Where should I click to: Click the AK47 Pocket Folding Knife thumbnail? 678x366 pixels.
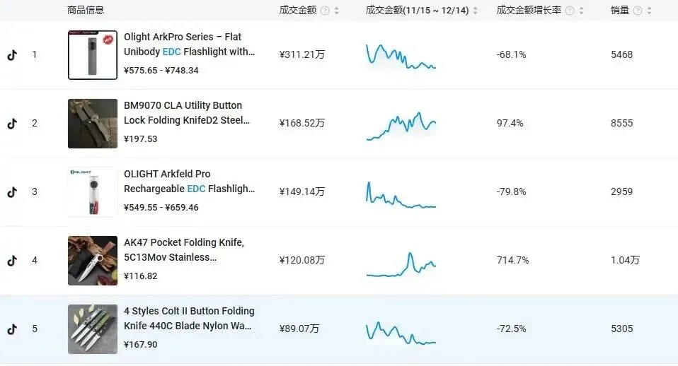[x=93, y=261]
